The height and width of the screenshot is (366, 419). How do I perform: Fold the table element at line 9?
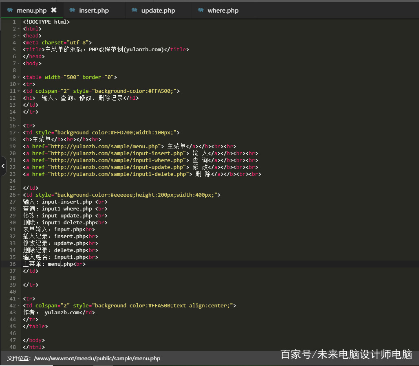click(x=18, y=77)
